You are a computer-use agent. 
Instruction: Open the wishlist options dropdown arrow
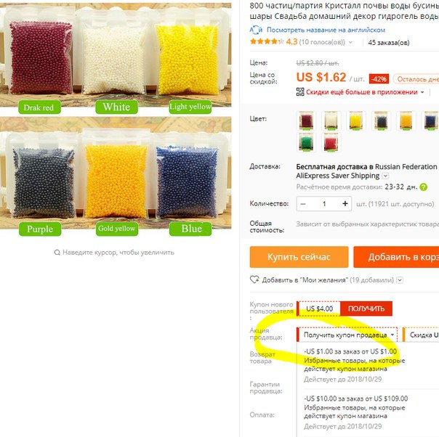pyautogui.click(x=400, y=280)
